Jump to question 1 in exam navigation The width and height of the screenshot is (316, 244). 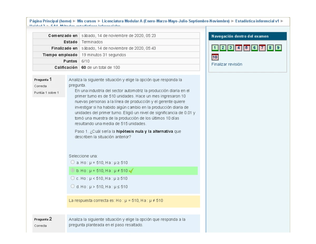215,48
